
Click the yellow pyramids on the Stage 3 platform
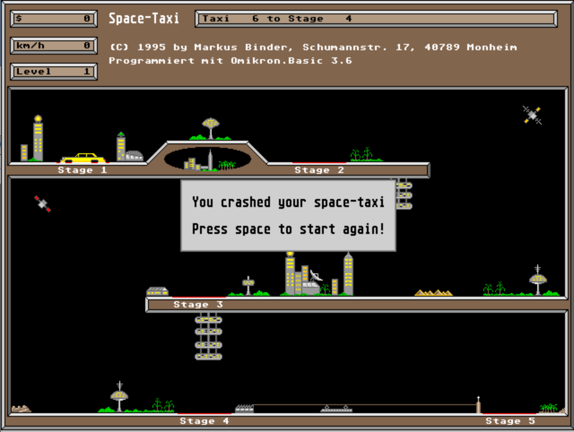pos(433,293)
